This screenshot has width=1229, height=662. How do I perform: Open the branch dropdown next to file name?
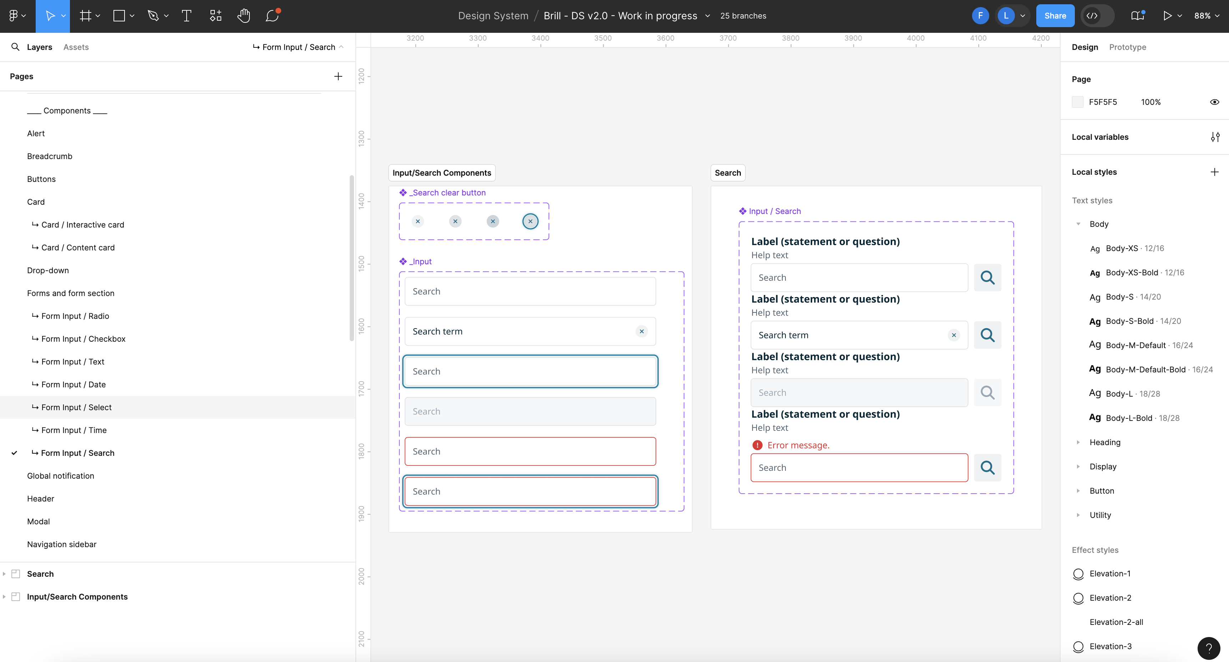tap(708, 16)
